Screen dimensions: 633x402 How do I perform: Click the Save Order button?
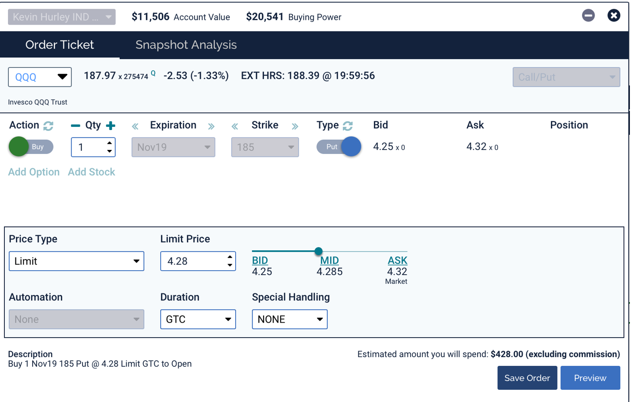click(x=527, y=378)
